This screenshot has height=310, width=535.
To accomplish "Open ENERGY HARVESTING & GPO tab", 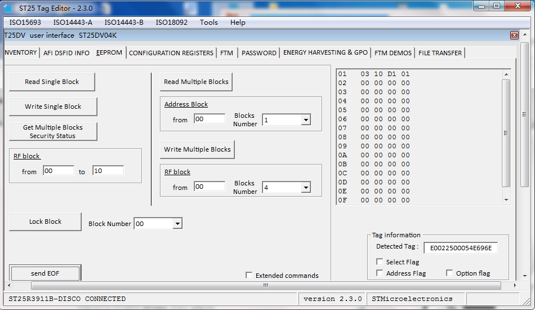I will tap(326, 52).
